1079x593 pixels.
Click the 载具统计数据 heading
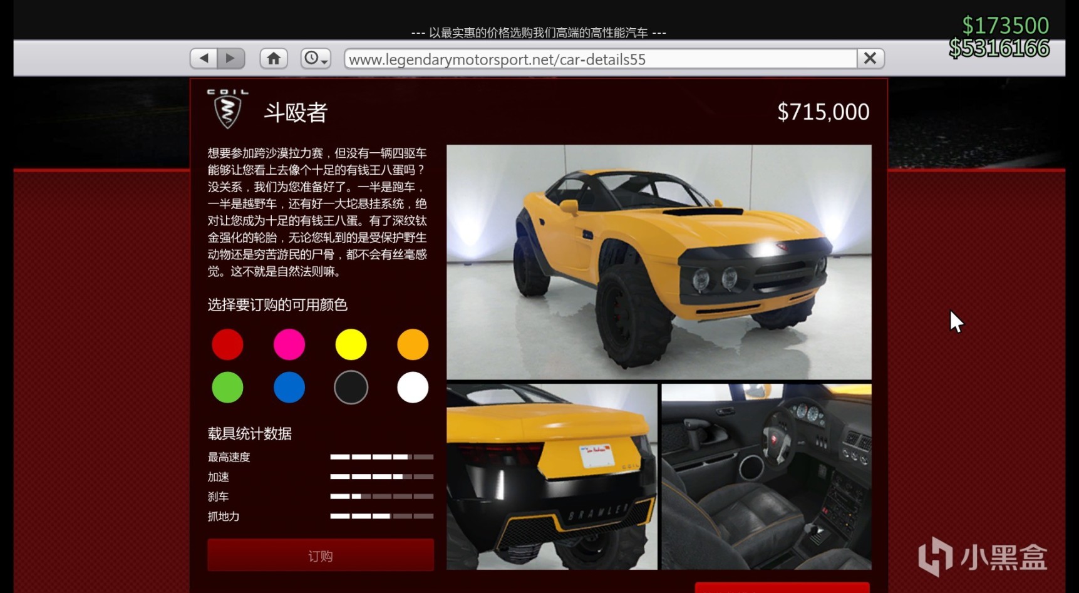(250, 433)
